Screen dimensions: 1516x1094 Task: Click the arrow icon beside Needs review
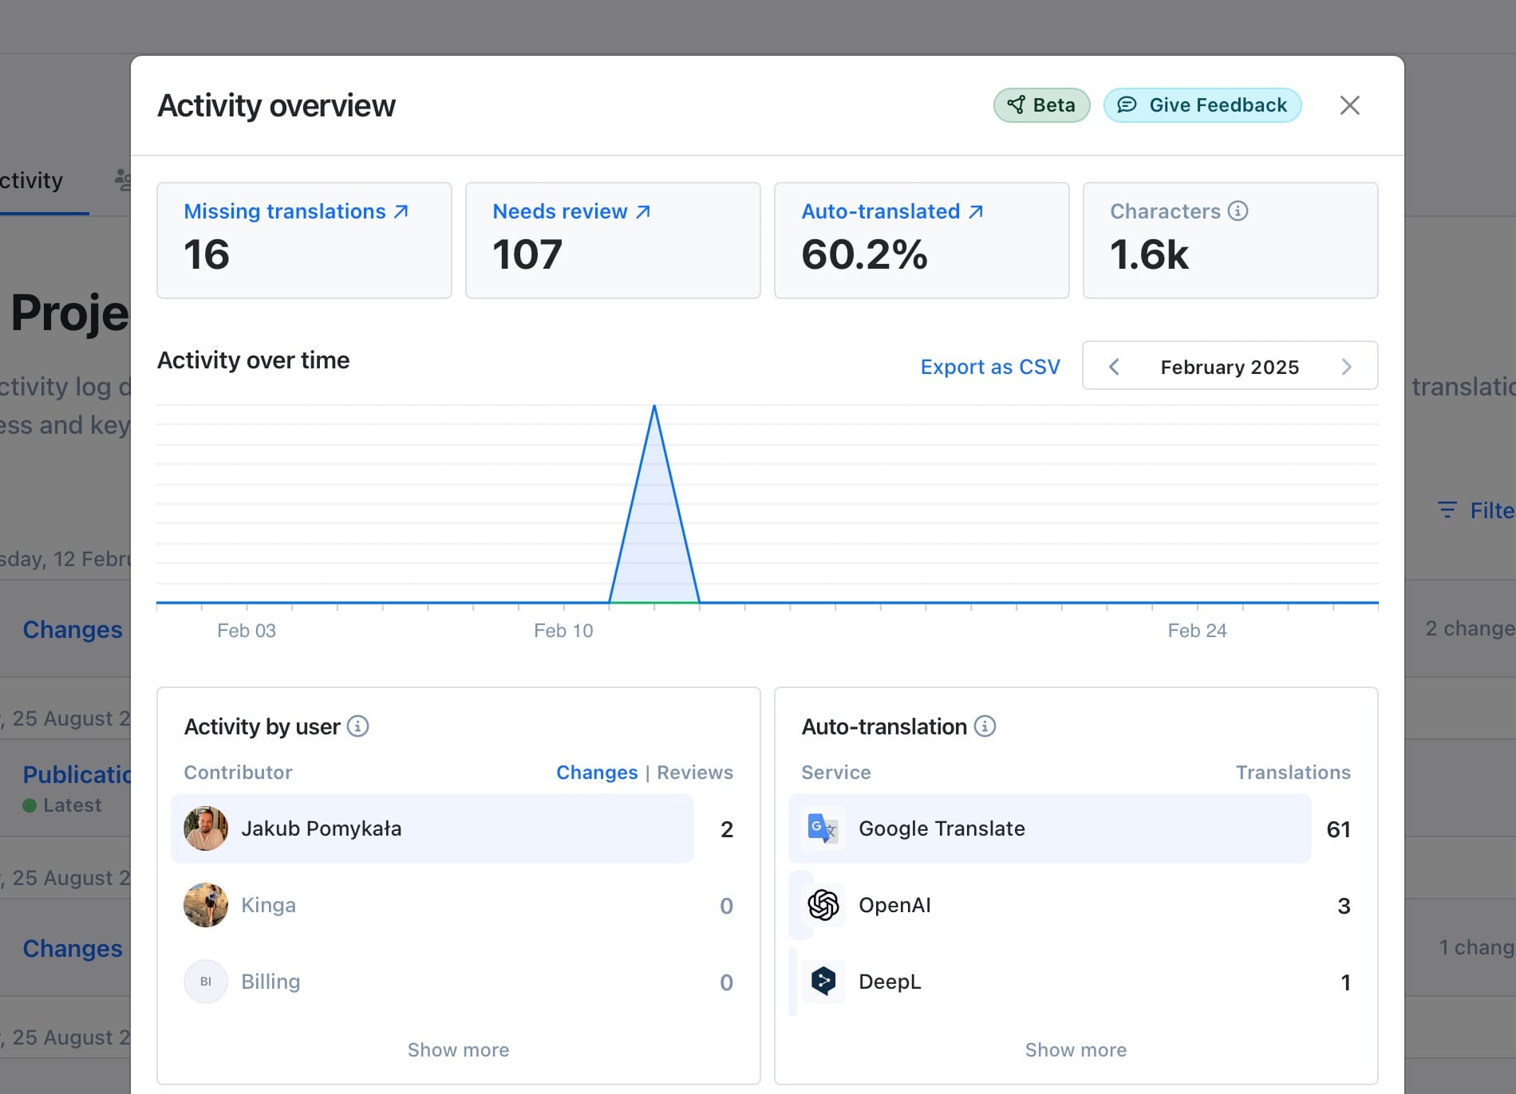(x=643, y=211)
